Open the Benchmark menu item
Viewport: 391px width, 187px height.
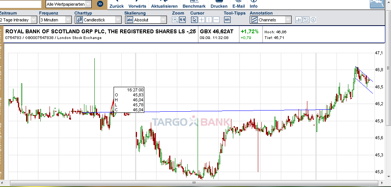point(194,6)
